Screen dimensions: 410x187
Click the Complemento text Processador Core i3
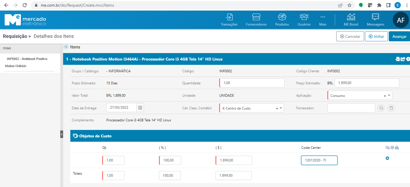(139, 120)
